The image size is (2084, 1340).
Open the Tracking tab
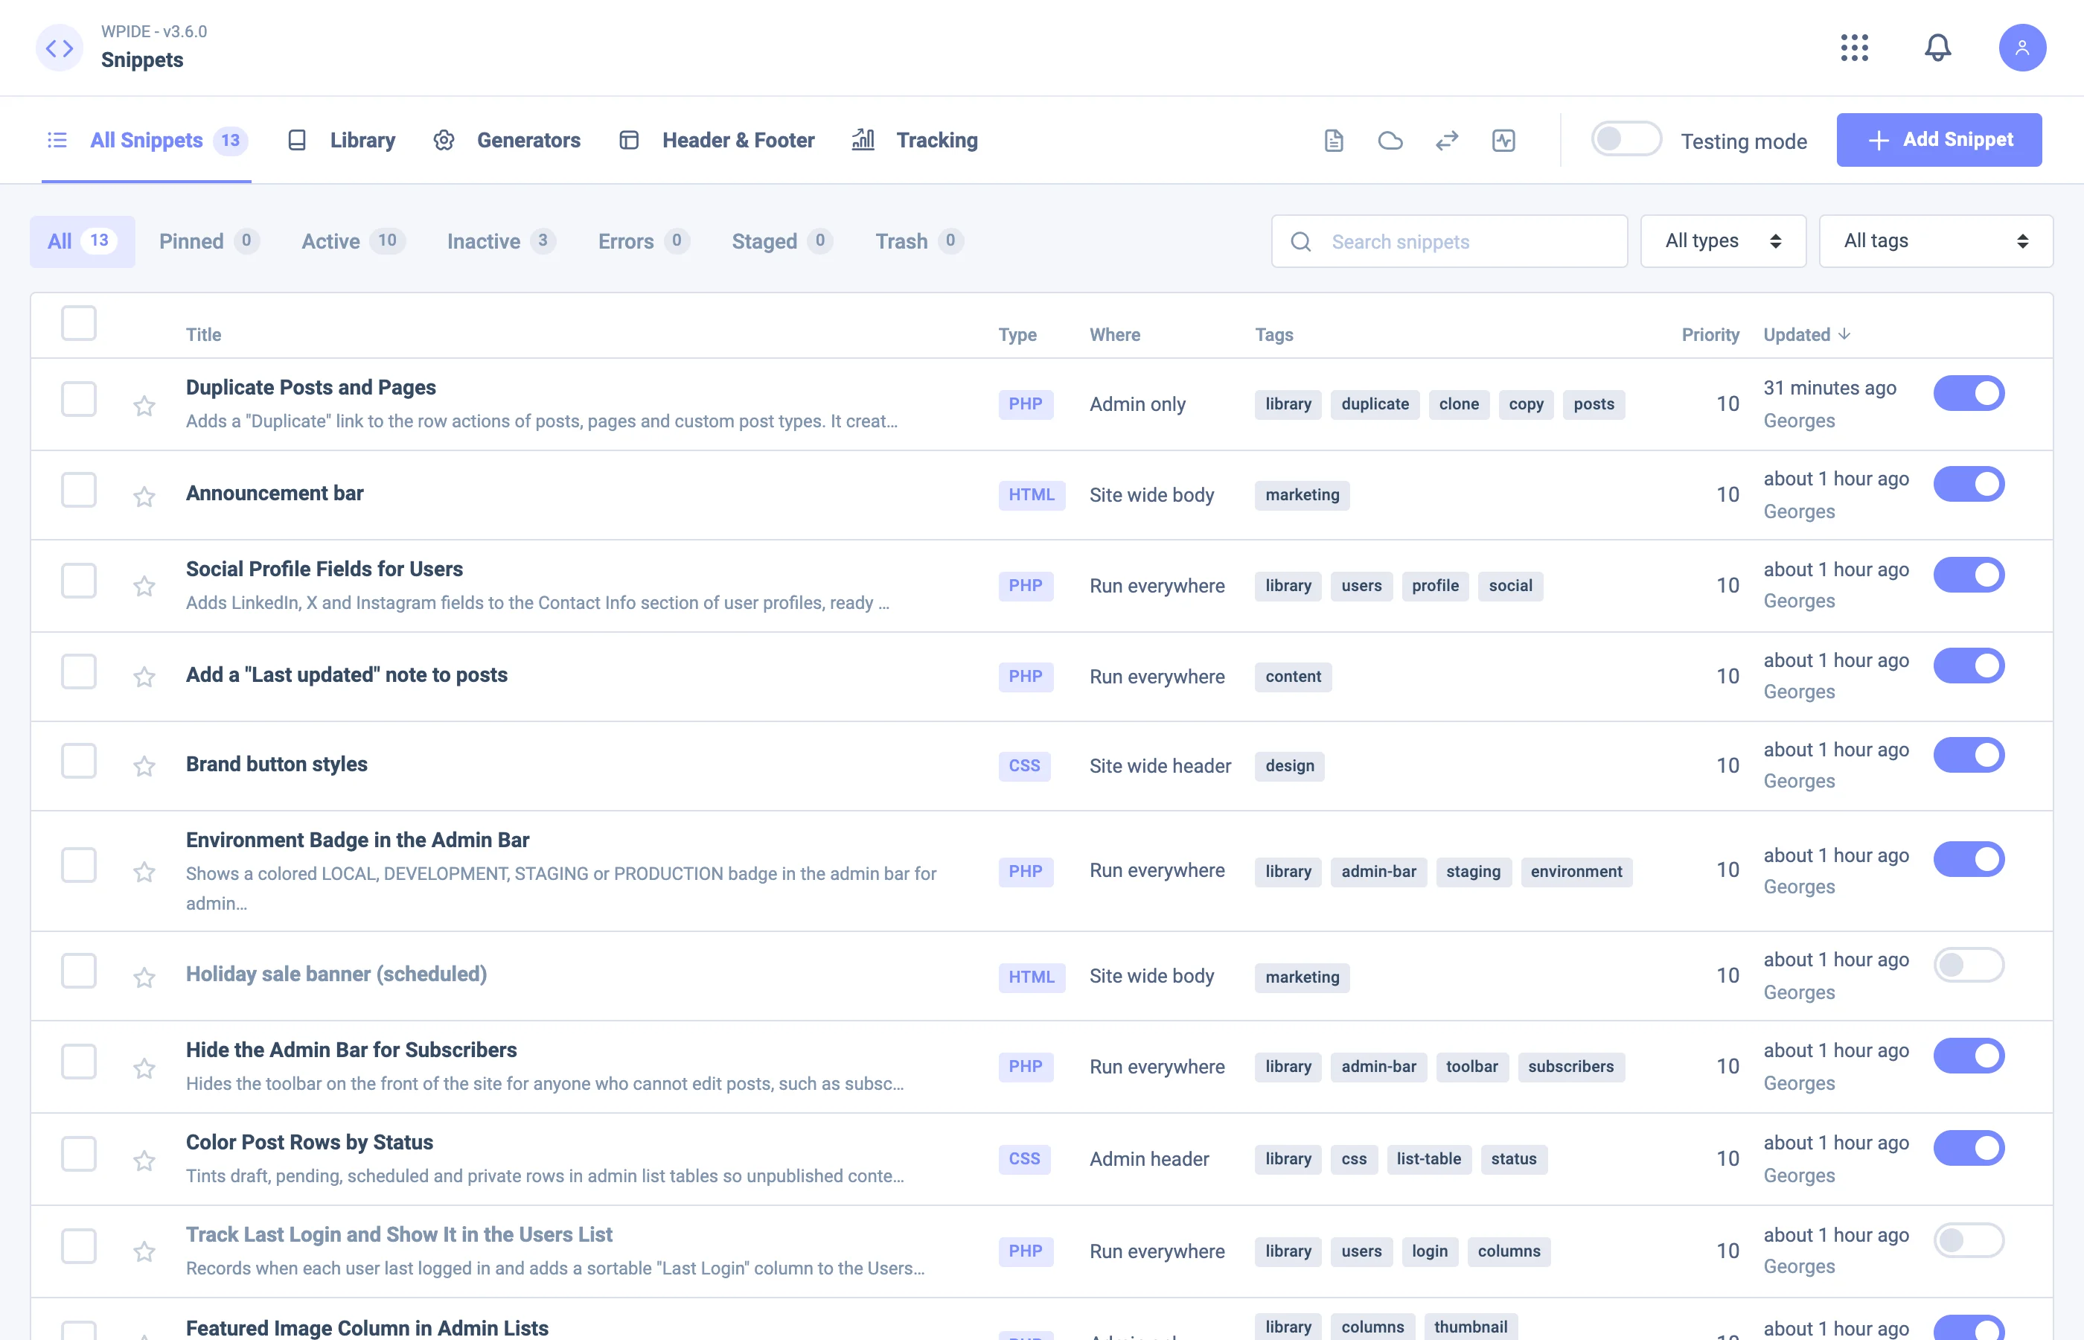915,140
